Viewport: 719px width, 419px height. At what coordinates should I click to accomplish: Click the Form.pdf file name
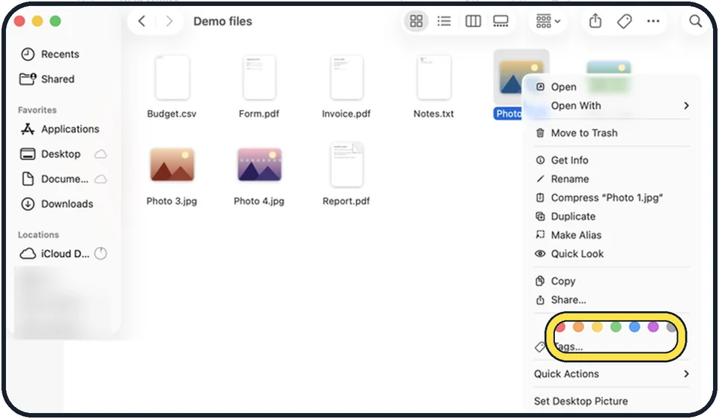tap(259, 114)
